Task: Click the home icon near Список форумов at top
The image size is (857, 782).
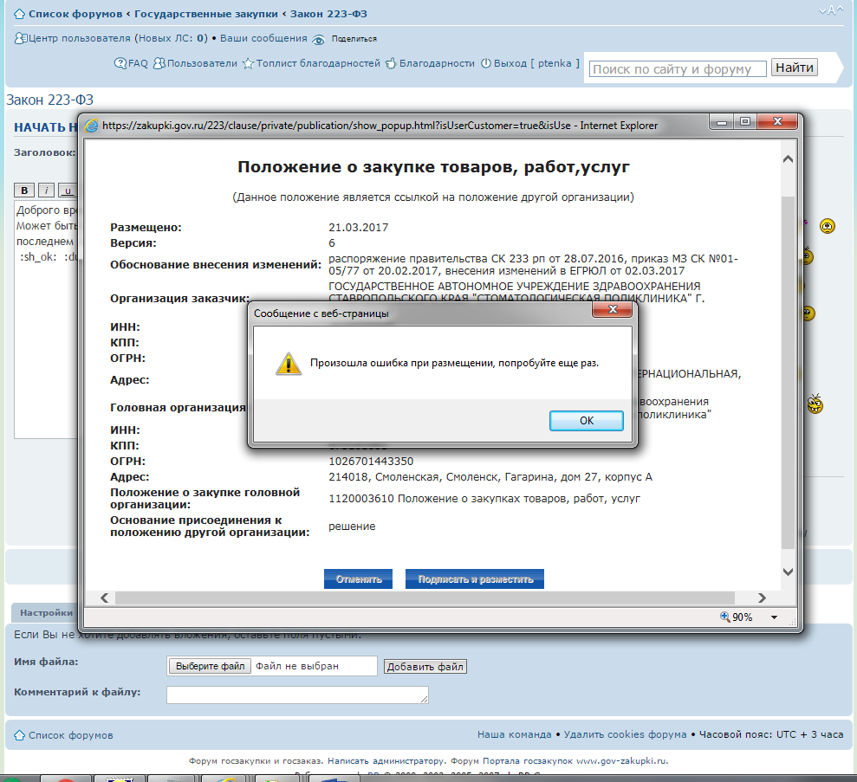Action: point(19,14)
